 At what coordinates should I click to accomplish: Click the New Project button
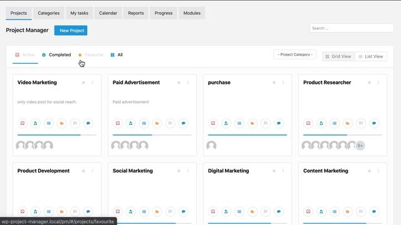pos(71,31)
